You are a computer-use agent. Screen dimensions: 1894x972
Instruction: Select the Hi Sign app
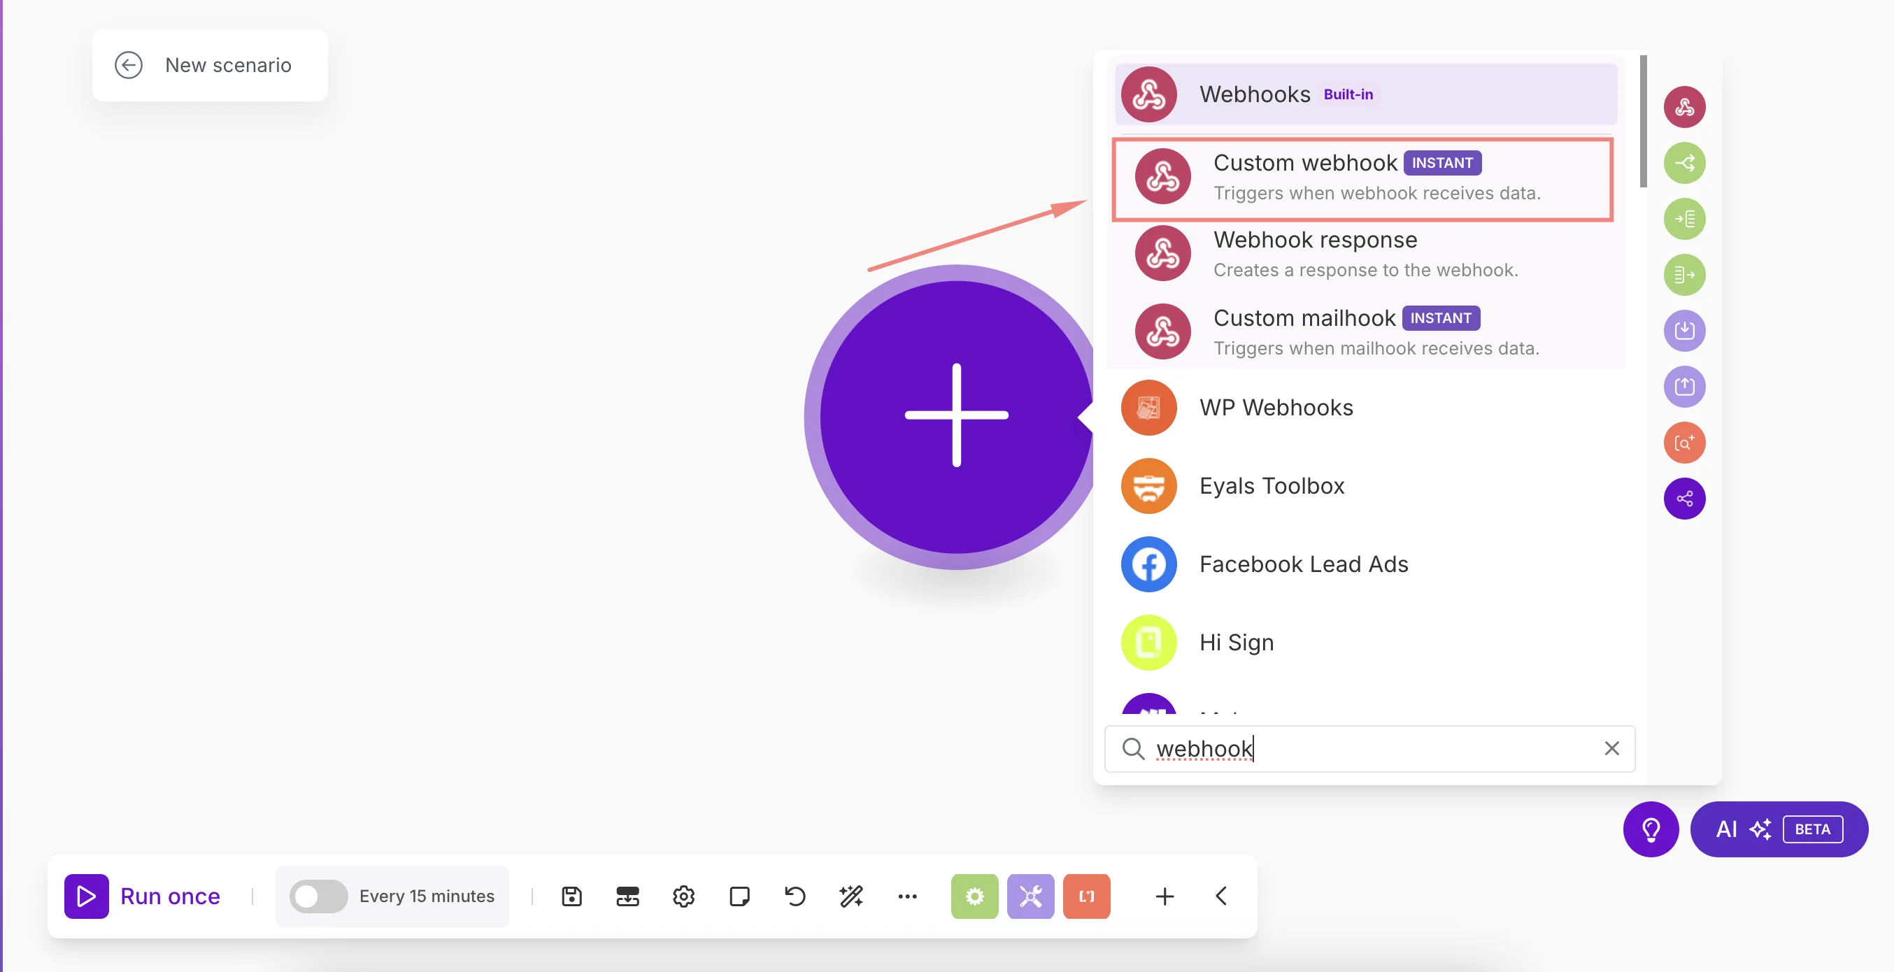coord(1367,643)
